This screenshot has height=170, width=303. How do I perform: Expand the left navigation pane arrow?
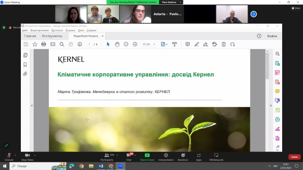pos(32,105)
